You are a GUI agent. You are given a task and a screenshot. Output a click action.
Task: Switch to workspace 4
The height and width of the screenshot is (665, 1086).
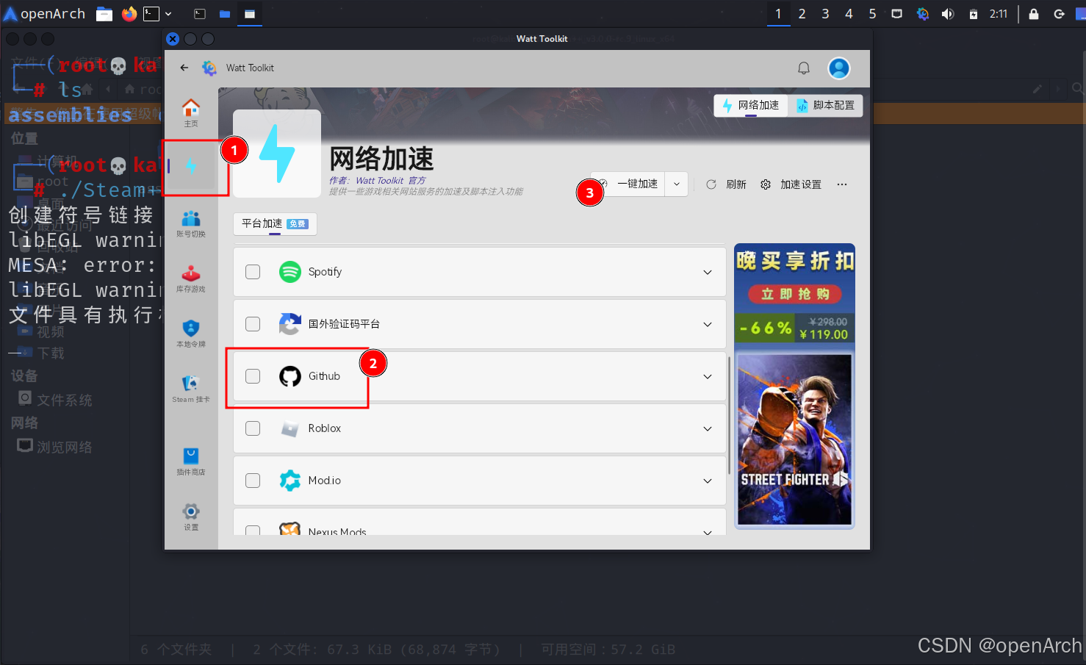coord(849,14)
